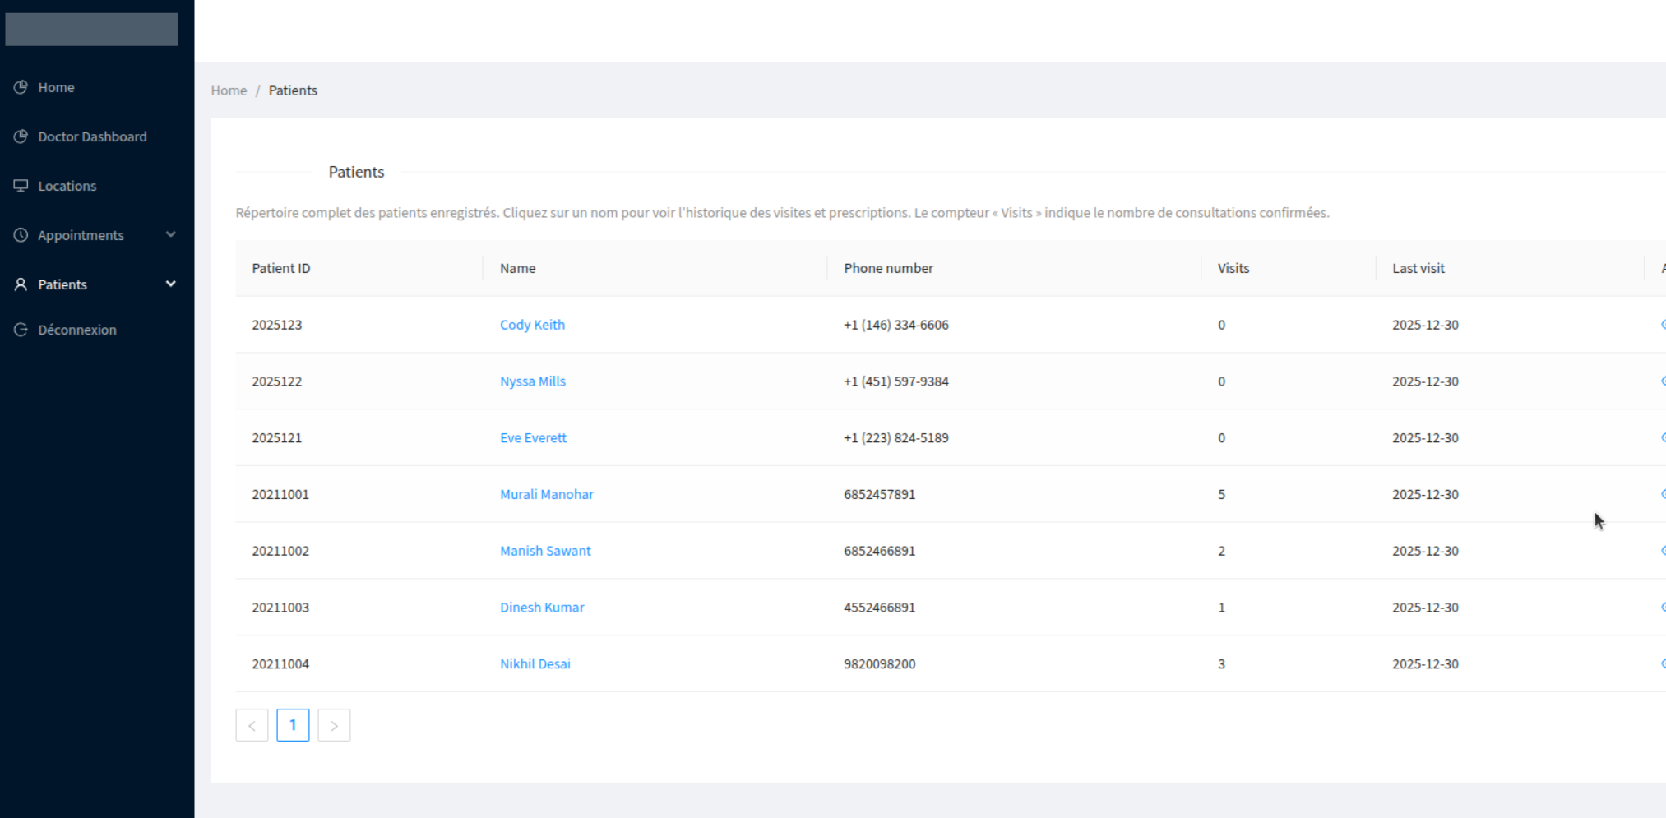Click the previous-page arrow in pagination

[252, 724]
